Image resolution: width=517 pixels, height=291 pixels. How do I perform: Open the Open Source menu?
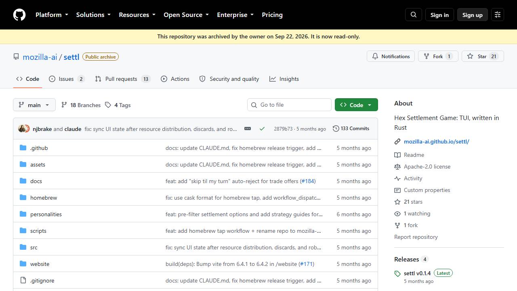(186, 15)
